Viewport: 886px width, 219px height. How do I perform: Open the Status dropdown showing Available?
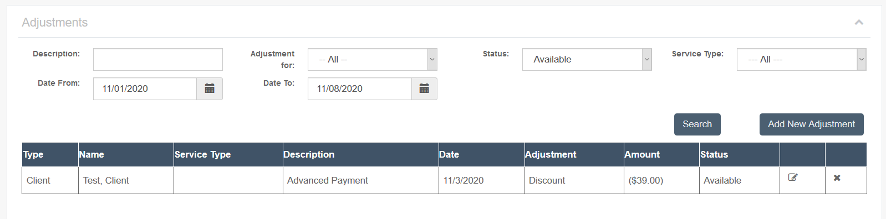(x=587, y=59)
